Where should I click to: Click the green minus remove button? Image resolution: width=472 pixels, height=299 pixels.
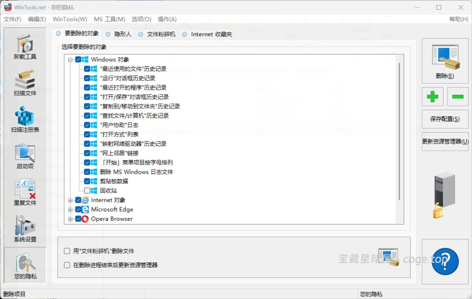click(458, 97)
